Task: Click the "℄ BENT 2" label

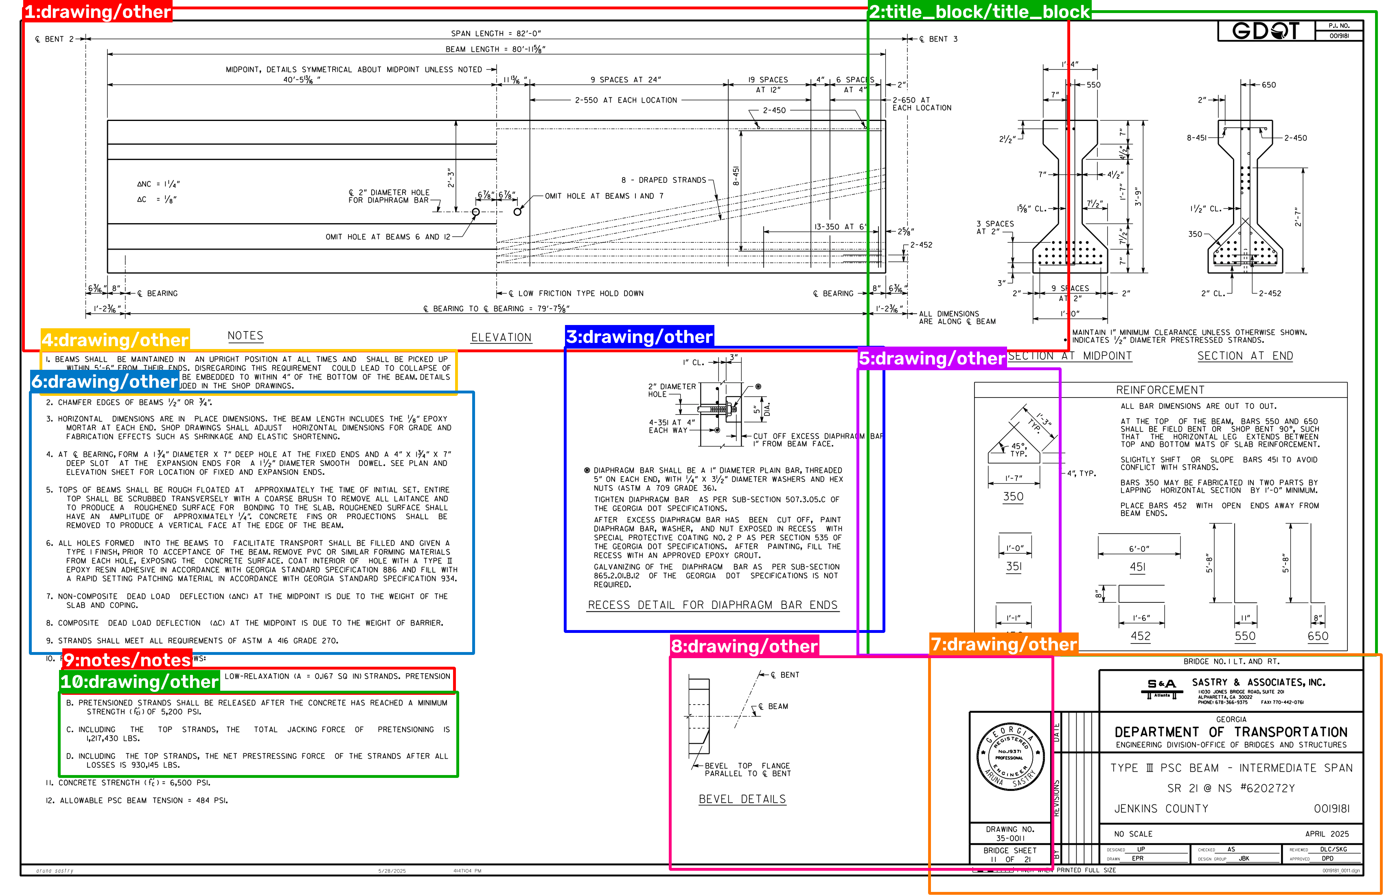Action: tap(55, 39)
